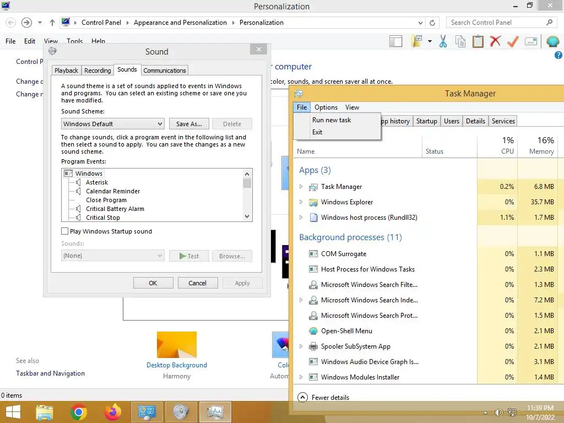Screen dimensions: 564x423
Task: Click Control Panel in the breadcrumb
Action: click(x=101, y=22)
